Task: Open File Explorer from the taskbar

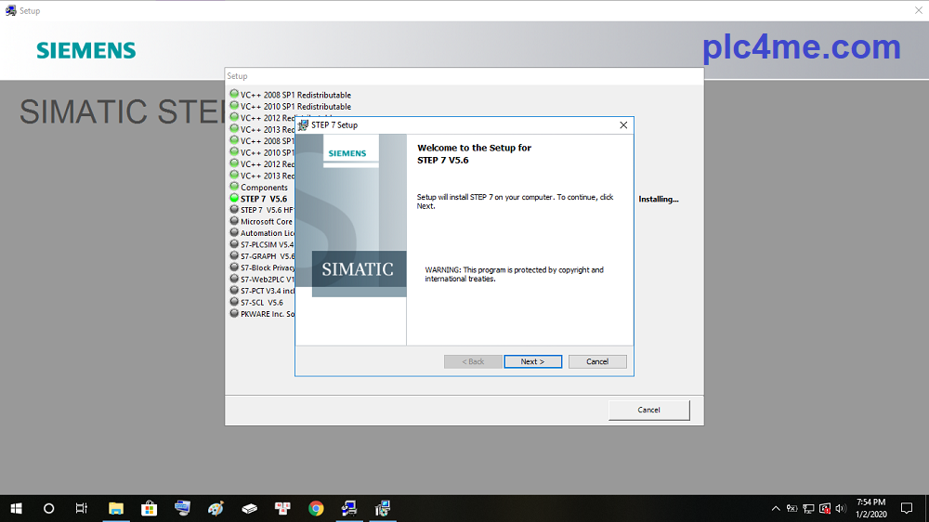Action: [115, 508]
